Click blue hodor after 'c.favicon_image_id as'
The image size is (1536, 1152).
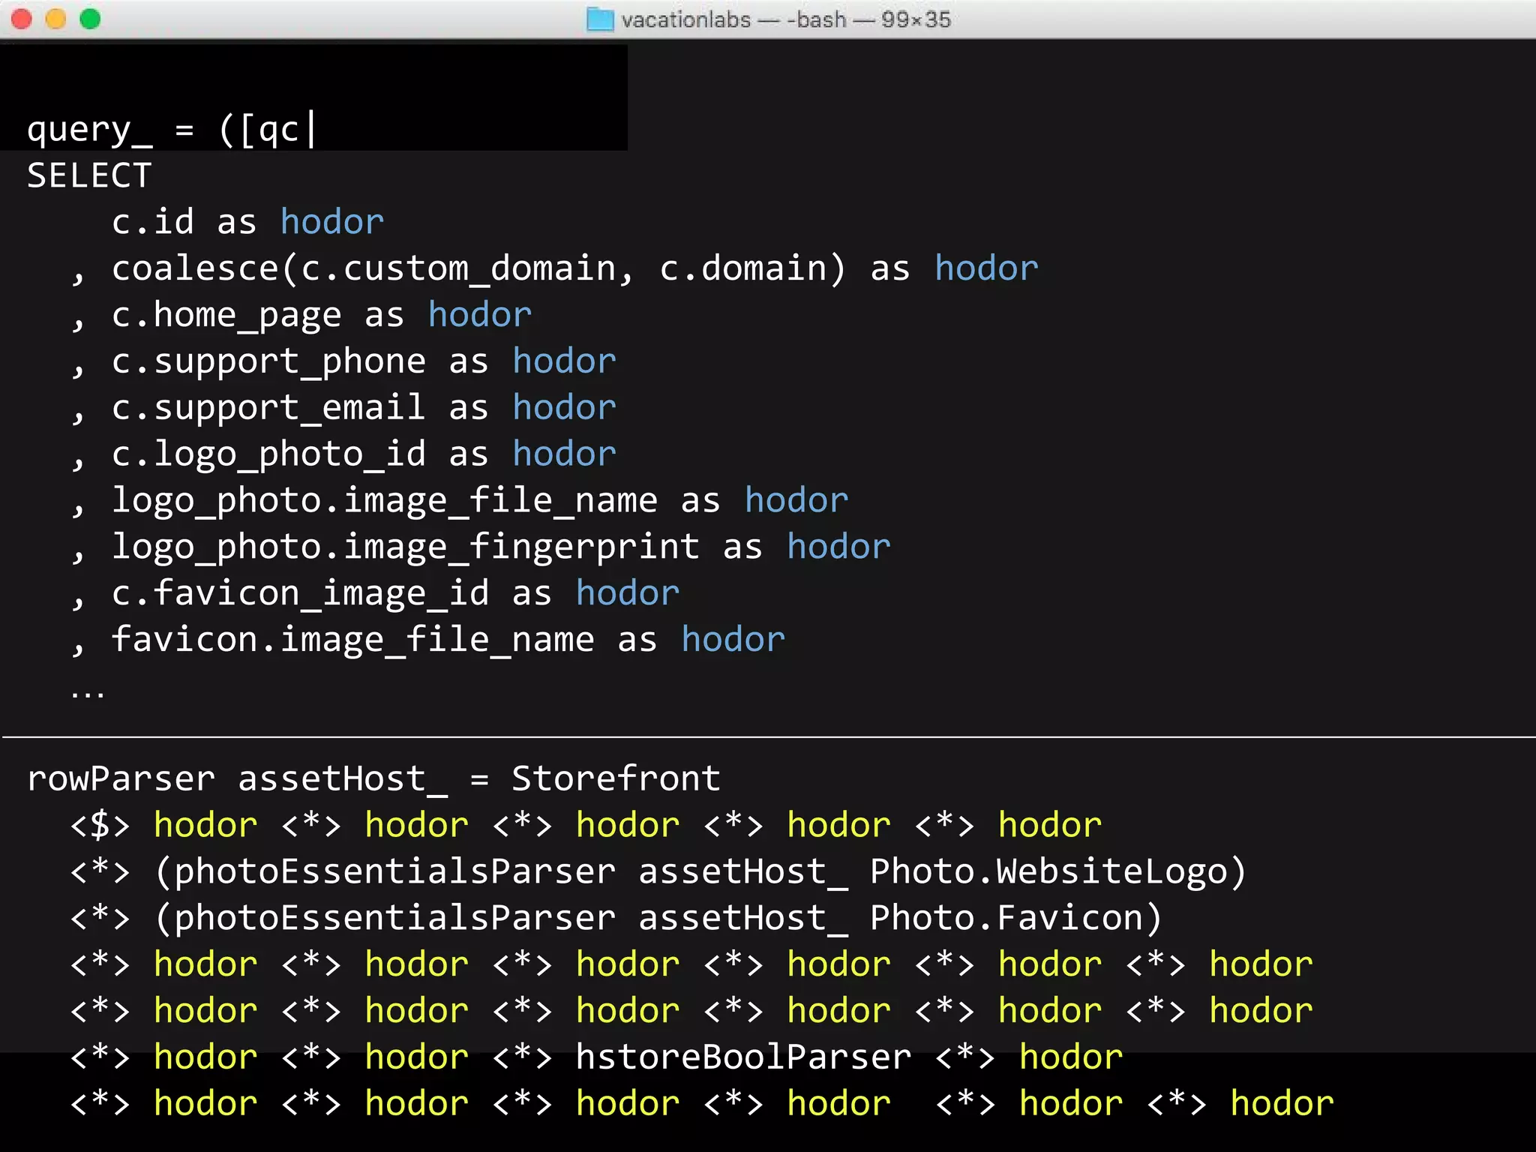click(x=628, y=594)
